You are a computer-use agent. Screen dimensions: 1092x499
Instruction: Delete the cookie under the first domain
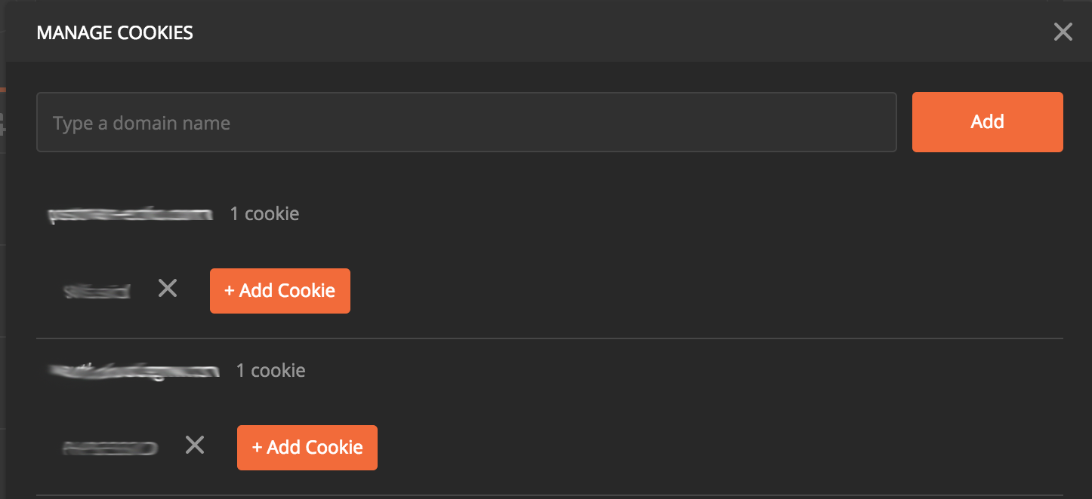click(x=168, y=288)
